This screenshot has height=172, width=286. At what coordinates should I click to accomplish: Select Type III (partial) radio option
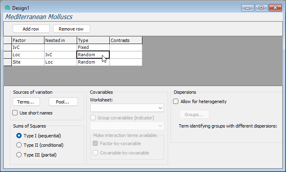click(19, 154)
